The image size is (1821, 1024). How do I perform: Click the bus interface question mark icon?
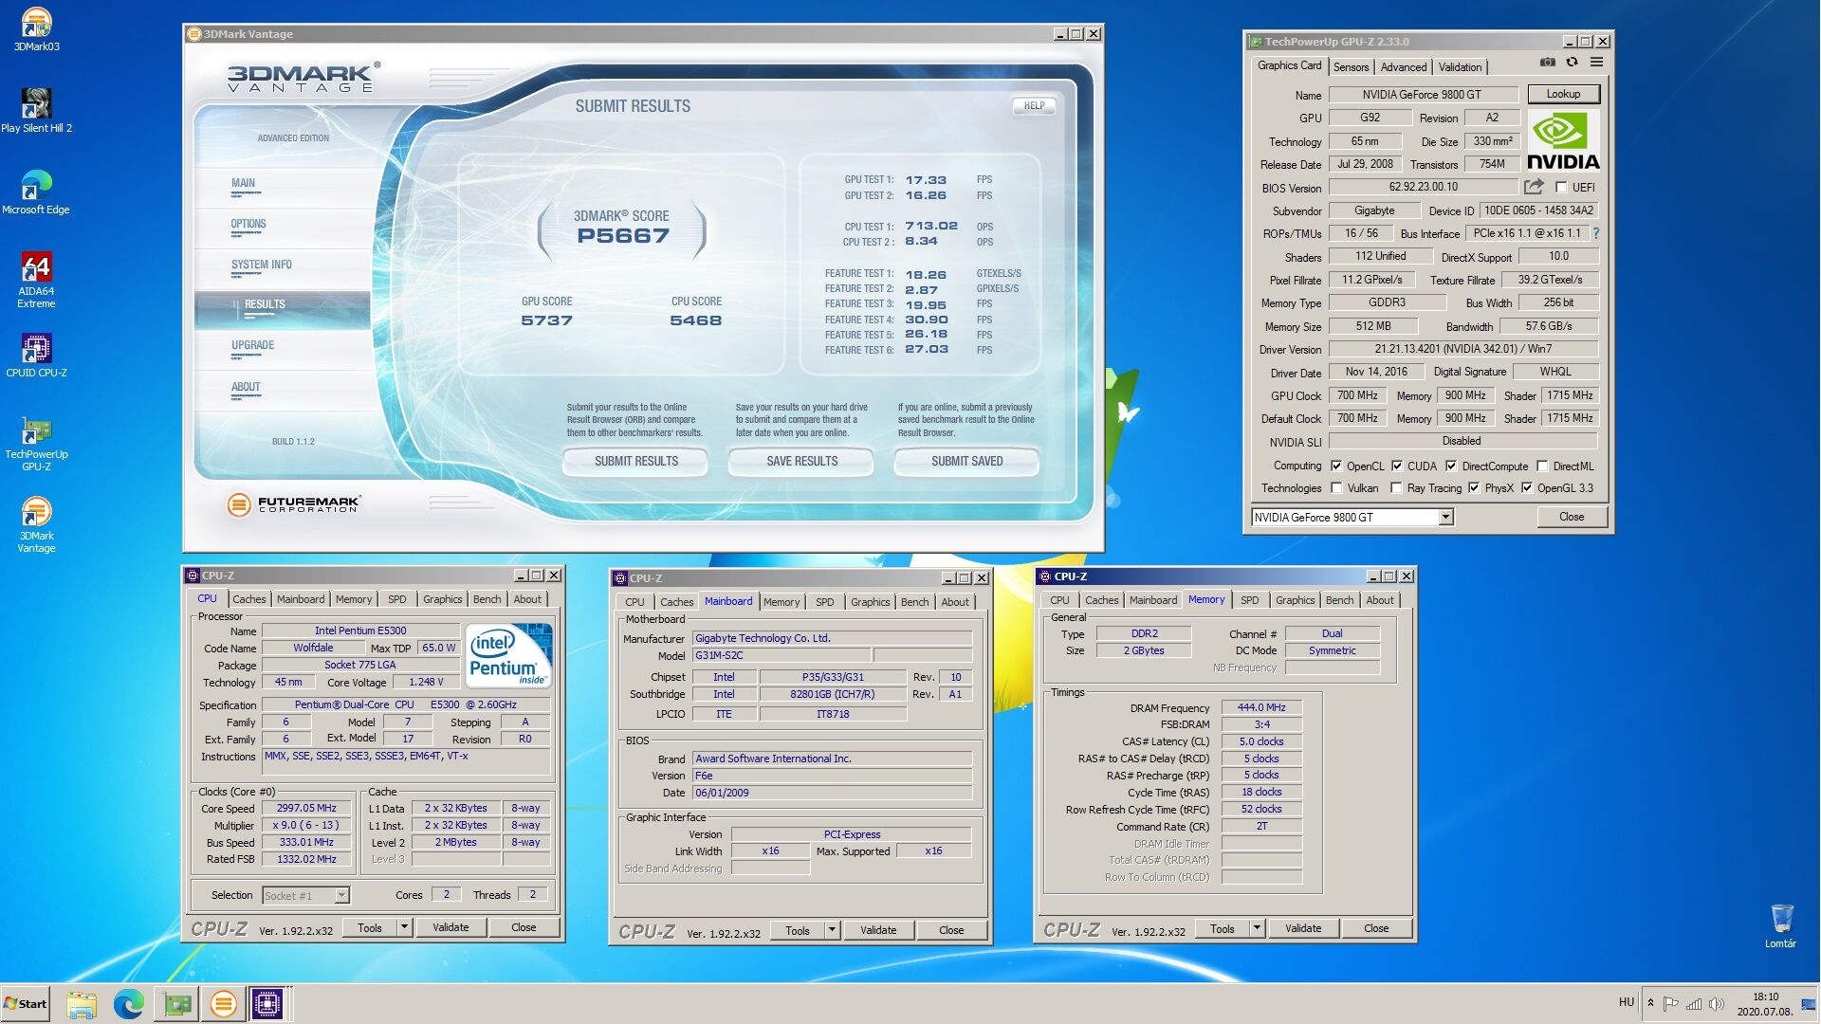pos(1595,233)
